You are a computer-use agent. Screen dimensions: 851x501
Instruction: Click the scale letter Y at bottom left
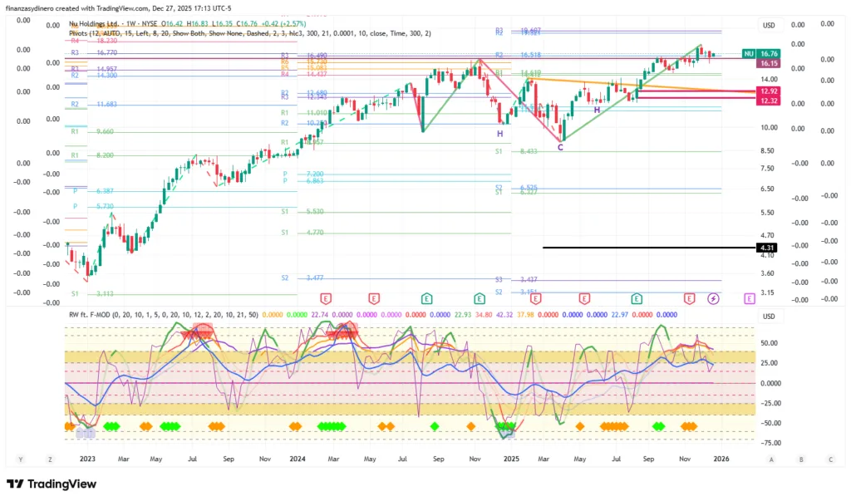pos(20,459)
